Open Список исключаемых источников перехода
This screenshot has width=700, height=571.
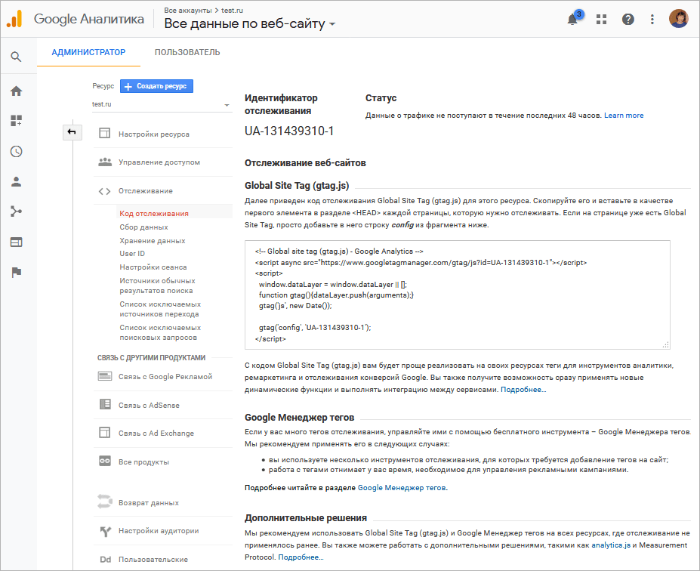pyautogui.click(x=160, y=309)
